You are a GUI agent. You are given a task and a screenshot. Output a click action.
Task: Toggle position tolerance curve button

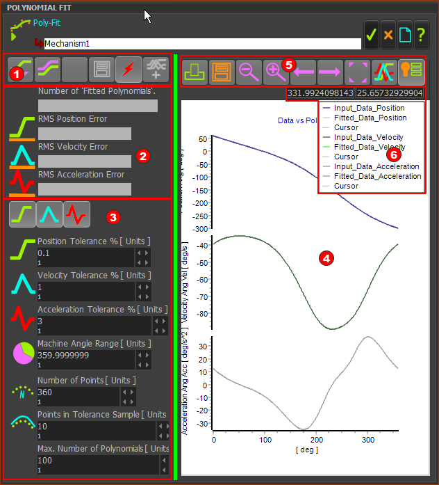pyautogui.click(x=22, y=214)
